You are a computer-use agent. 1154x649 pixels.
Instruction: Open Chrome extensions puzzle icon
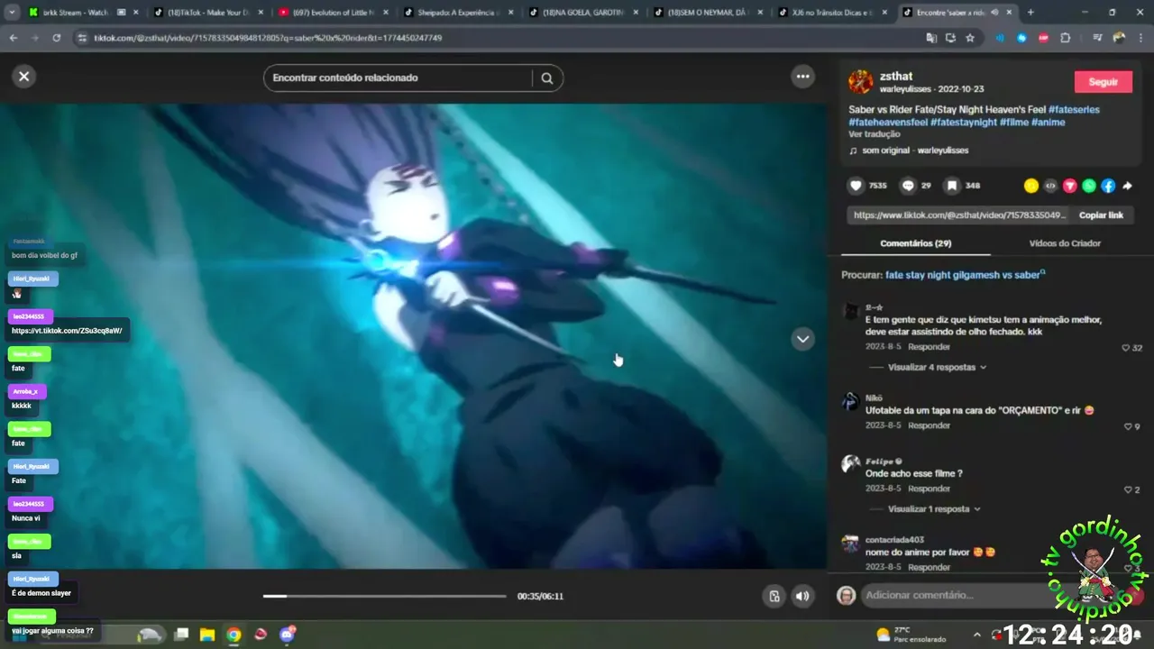tap(1066, 38)
